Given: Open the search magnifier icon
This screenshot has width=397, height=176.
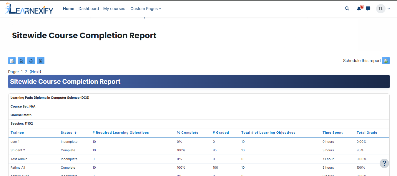Looking at the screenshot, I should 347,9.
